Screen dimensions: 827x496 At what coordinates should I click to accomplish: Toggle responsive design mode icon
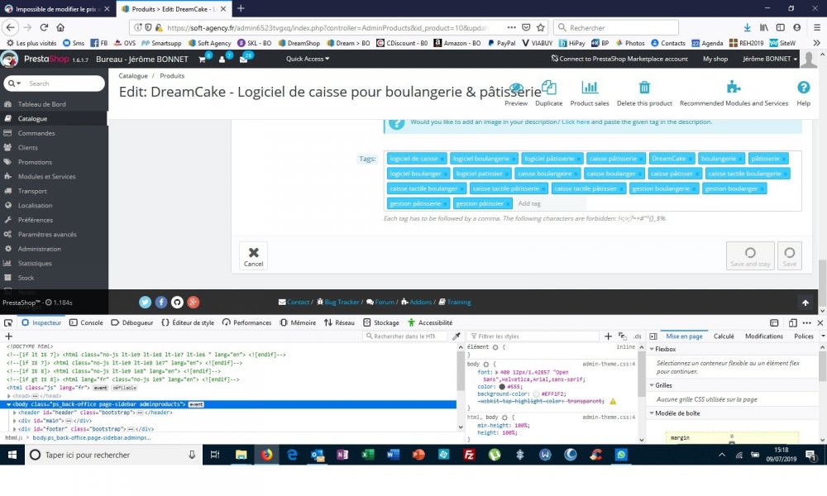point(793,322)
